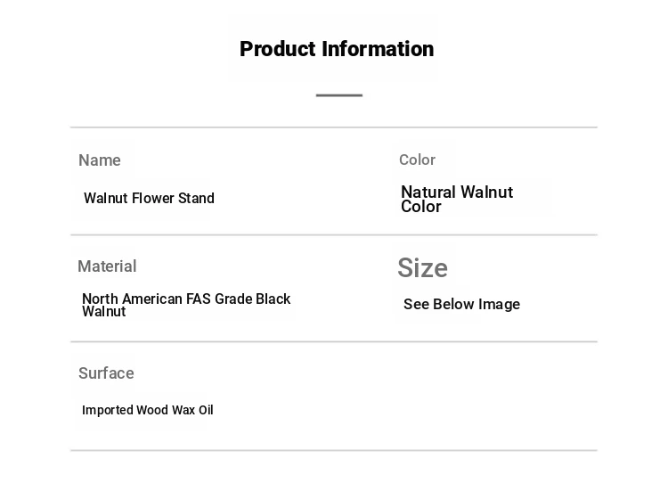Click North American FAS Grade Black Walnut
The width and height of the screenshot is (668, 483).
coord(186,305)
